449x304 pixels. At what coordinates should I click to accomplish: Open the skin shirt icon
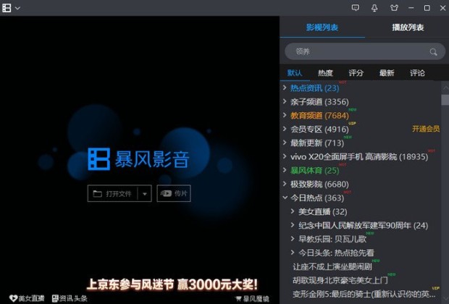(x=394, y=8)
